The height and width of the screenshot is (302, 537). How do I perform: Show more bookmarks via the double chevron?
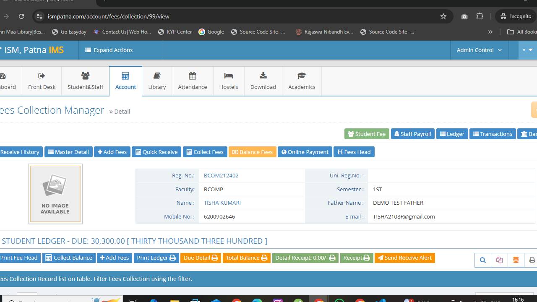pyautogui.click(x=490, y=32)
